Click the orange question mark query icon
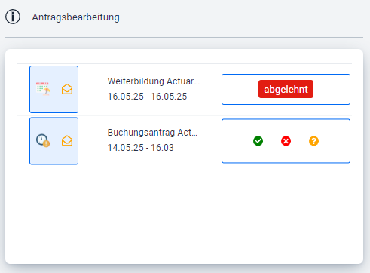370x273 pixels. click(313, 141)
